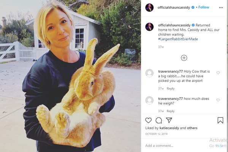This screenshot has height=152, width=228.
Task: Open officialshauncassidy profile picture in header
Action: click(x=149, y=8)
